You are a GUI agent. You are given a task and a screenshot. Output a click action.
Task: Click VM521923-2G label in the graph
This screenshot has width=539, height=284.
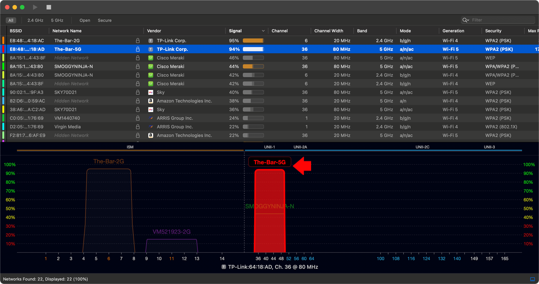click(172, 232)
